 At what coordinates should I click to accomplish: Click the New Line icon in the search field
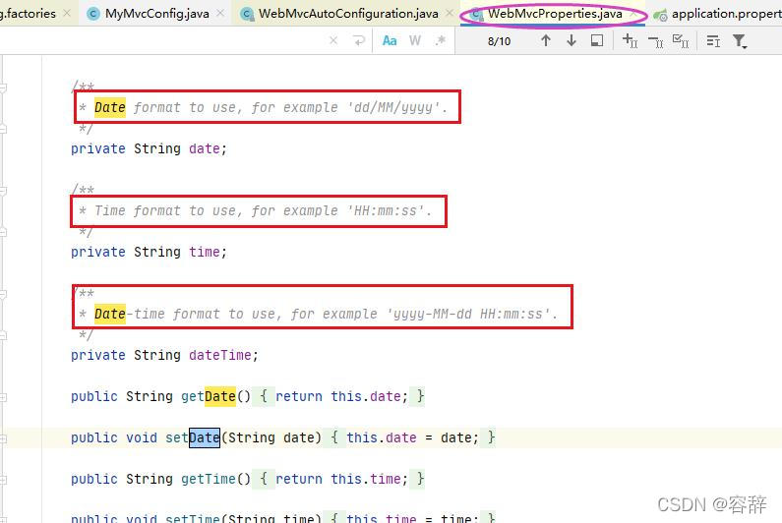(359, 41)
